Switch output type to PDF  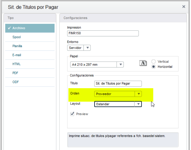[x=30, y=73]
